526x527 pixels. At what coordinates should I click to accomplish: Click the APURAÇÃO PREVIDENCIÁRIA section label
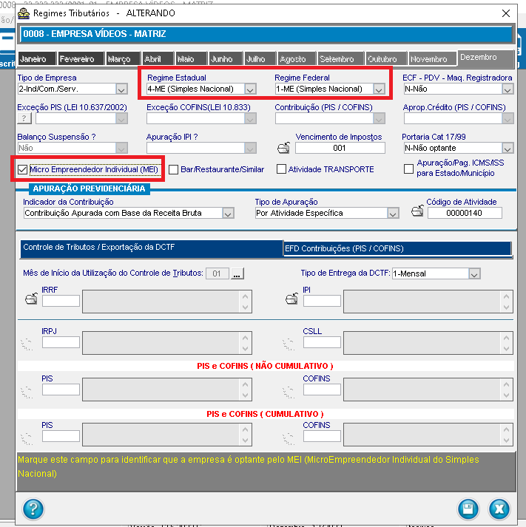tap(89, 188)
